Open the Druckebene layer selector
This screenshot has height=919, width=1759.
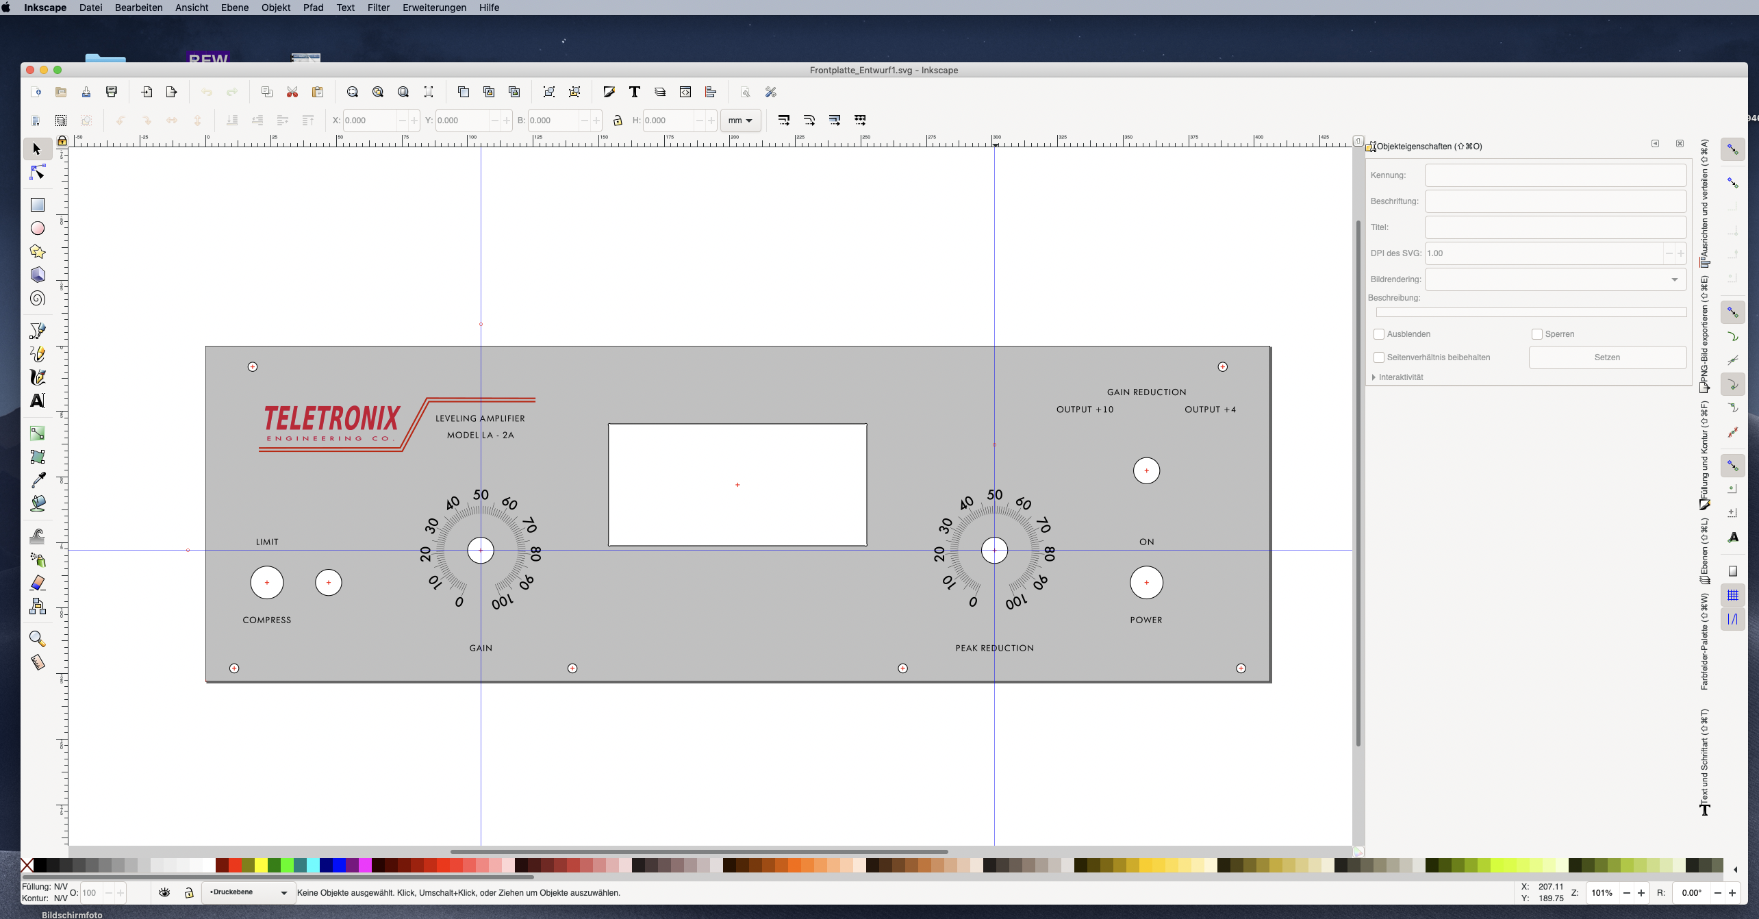(249, 892)
